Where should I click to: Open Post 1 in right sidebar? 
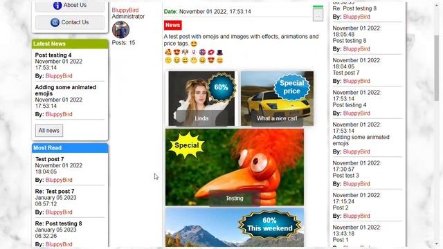[341, 240]
